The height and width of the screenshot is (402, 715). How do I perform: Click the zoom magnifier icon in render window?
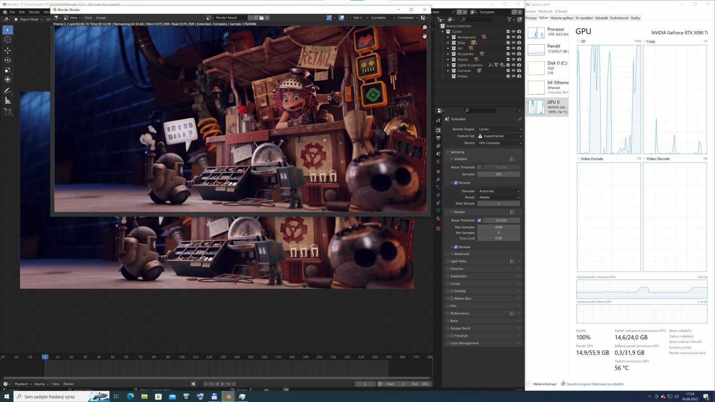425,28
